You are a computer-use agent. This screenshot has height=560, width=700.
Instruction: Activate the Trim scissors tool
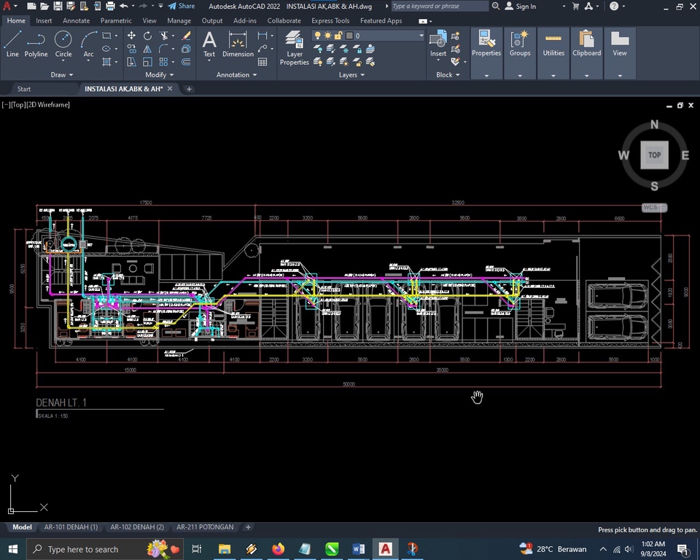click(164, 36)
